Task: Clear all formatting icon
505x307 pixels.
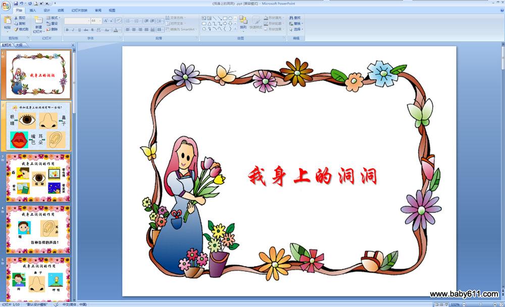Action: [x=119, y=21]
